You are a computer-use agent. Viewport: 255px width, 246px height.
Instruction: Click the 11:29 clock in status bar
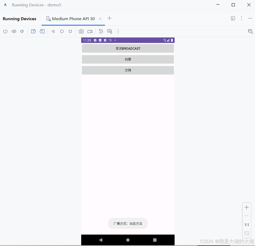click(x=87, y=40)
